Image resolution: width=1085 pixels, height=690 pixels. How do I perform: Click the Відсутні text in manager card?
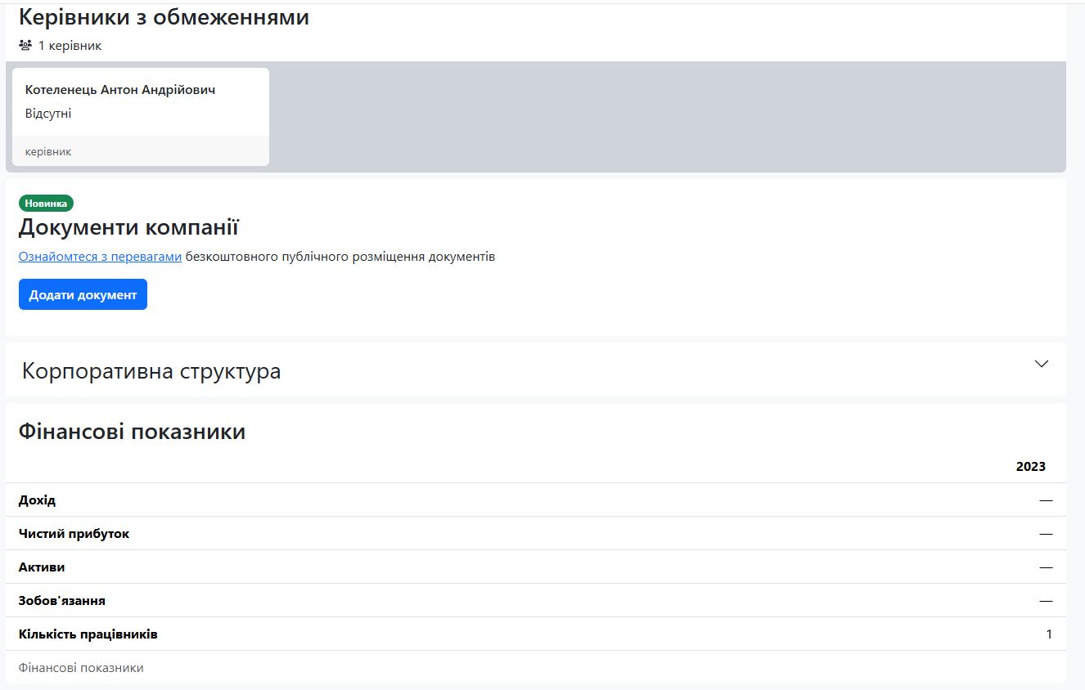(48, 114)
